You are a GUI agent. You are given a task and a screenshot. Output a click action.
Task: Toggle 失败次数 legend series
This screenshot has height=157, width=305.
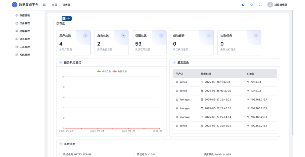[x=120, y=71]
